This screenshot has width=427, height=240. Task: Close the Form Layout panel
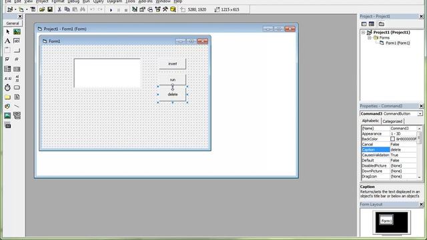421,205
